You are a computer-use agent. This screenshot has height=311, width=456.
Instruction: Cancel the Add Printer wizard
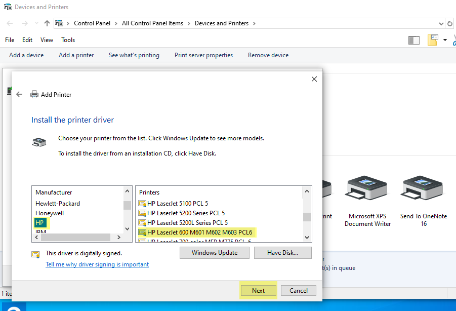tap(299, 290)
